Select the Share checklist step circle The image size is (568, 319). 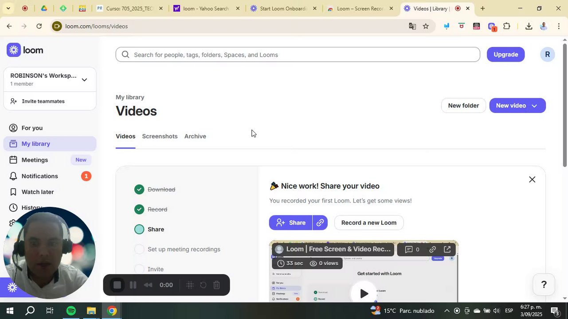click(x=139, y=229)
